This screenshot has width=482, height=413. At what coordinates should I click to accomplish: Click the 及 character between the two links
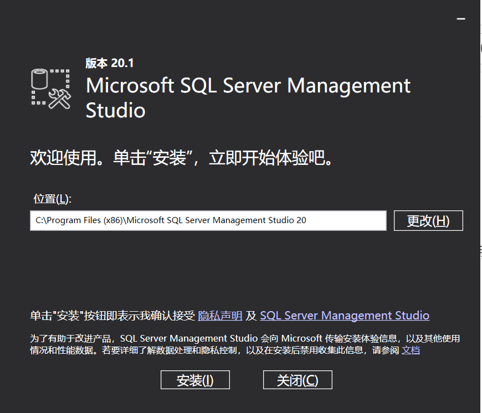click(251, 316)
